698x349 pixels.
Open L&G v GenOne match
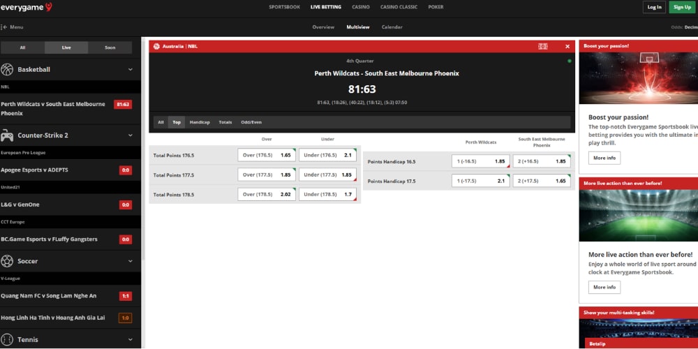pos(20,205)
